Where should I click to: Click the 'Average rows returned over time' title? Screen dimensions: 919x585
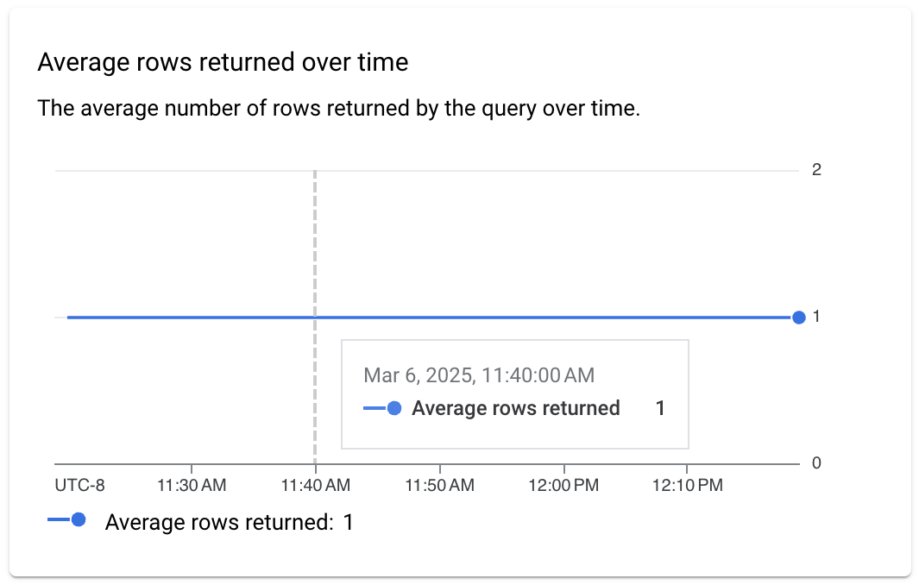pyautogui.click(x=223, y=62)
